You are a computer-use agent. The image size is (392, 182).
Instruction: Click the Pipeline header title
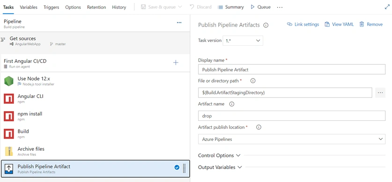[13, 21]
